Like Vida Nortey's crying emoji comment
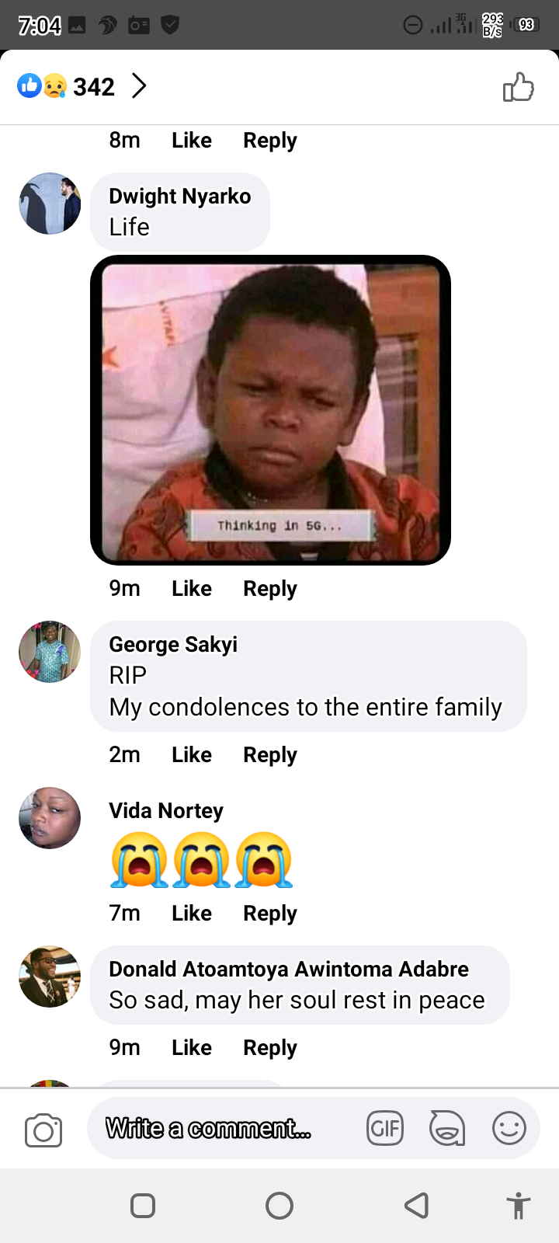 pos(192,914)
